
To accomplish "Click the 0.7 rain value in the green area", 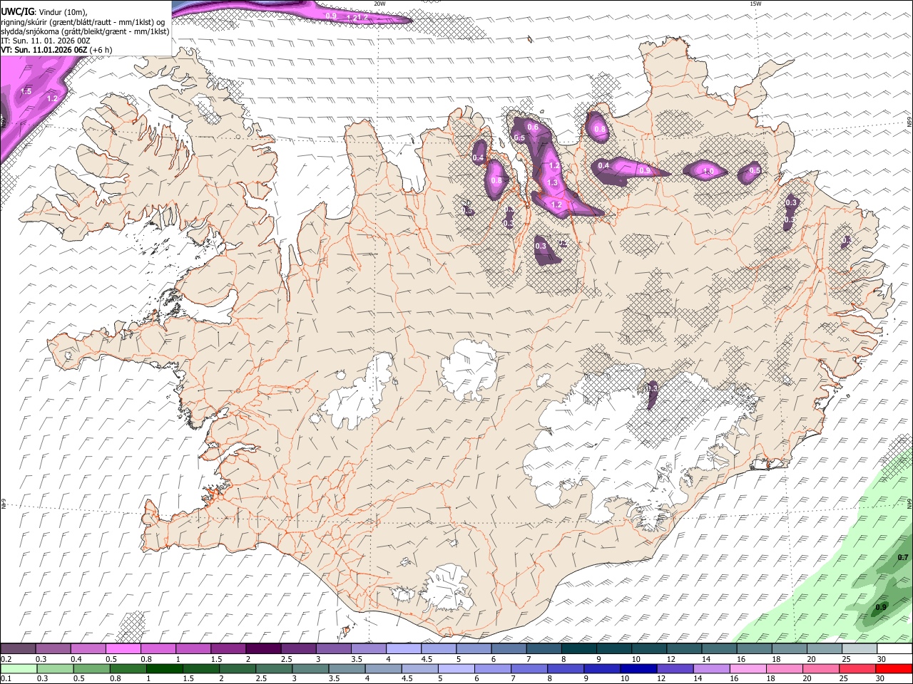I will pyautogui.click(x=903, y=557).
